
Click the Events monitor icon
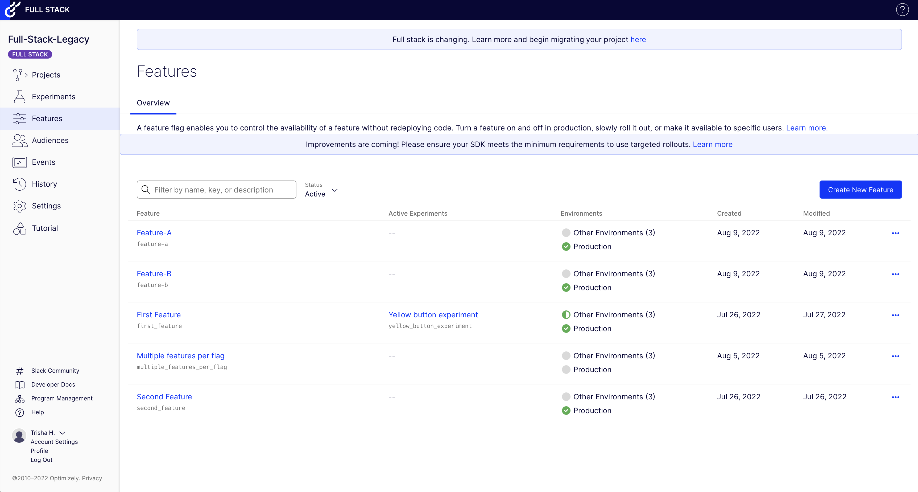pyautogui.click(x=19, y=162)
